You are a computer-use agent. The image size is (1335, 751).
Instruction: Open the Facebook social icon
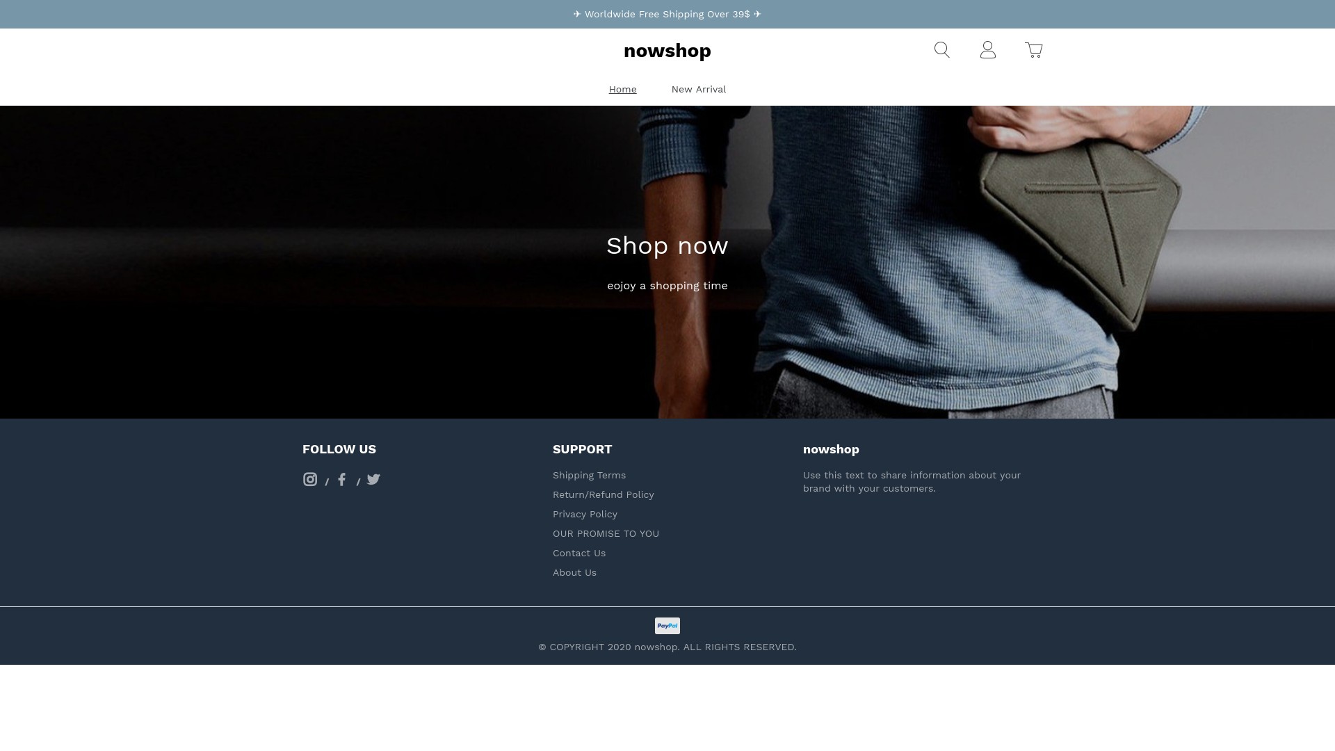pos(342,478)
